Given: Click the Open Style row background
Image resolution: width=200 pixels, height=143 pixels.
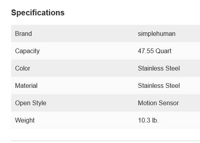Looking at the screenshot, I should 106,103.
